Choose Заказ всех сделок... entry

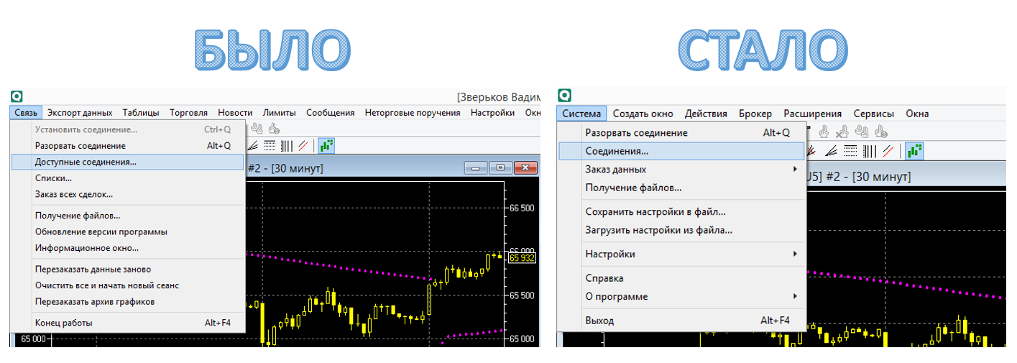pos(128,194)
